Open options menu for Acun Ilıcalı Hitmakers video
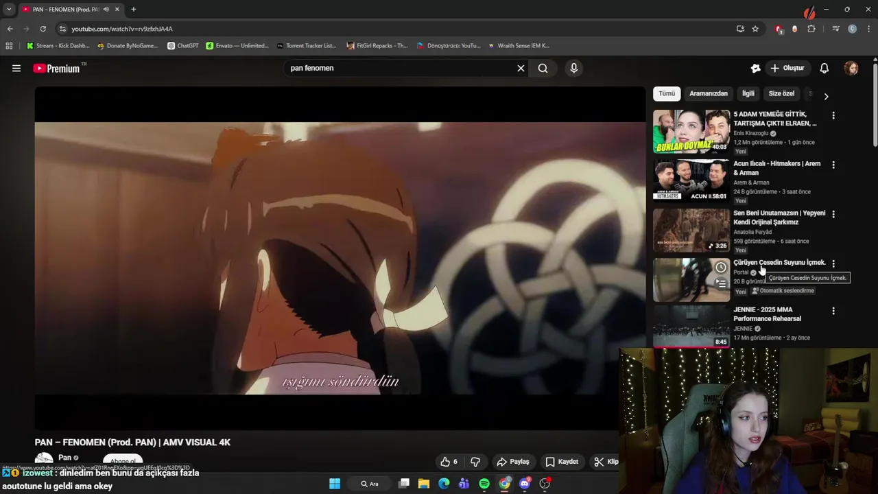878x494 pixels. 833,165
